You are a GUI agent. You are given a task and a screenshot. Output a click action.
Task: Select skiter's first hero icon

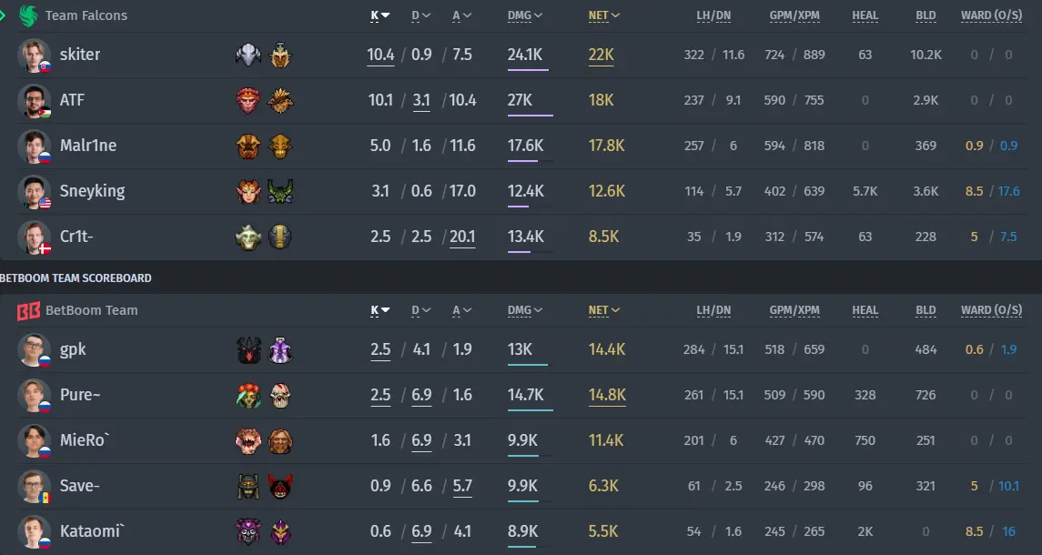coord(248,55)
